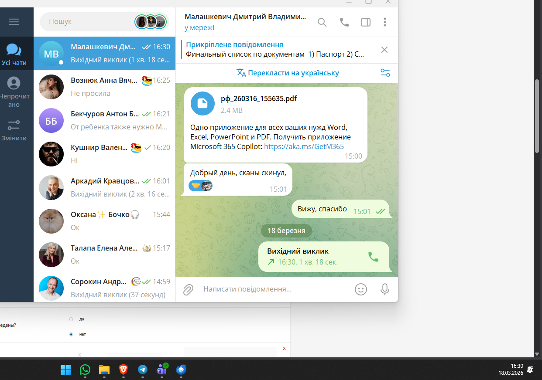Click Вознюк Анна's profile photo
The image size is (542, 380).
[x=51, y=87]
